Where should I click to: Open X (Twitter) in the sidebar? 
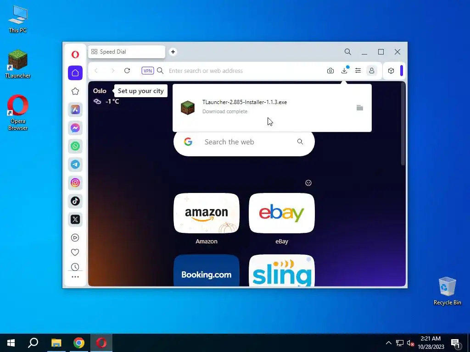[75, 219]
